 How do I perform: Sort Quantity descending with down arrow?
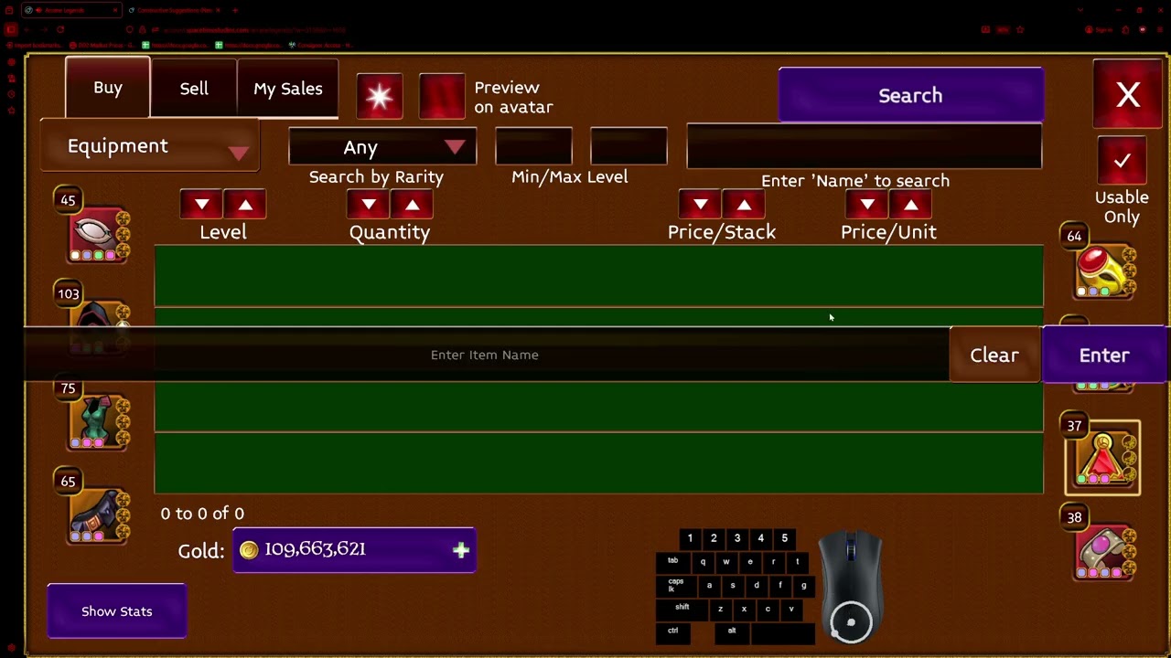(368, 205)
